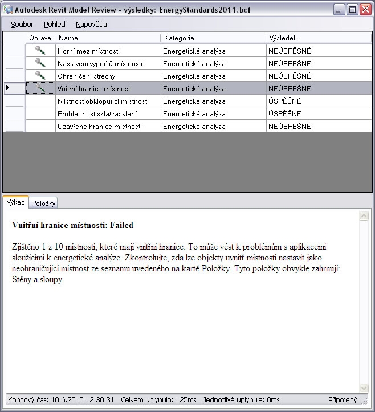Click Kategorie cell of Uzavřené hranice místností
Viewport: 375px width, 412px height.
214,127
